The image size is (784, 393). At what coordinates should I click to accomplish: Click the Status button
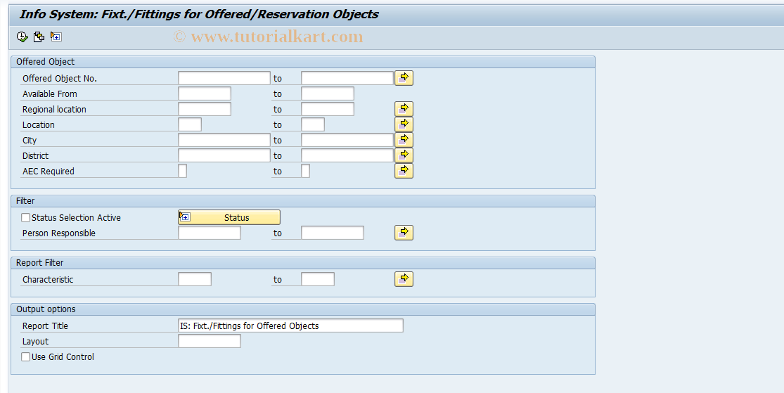(x=229, y=217)
